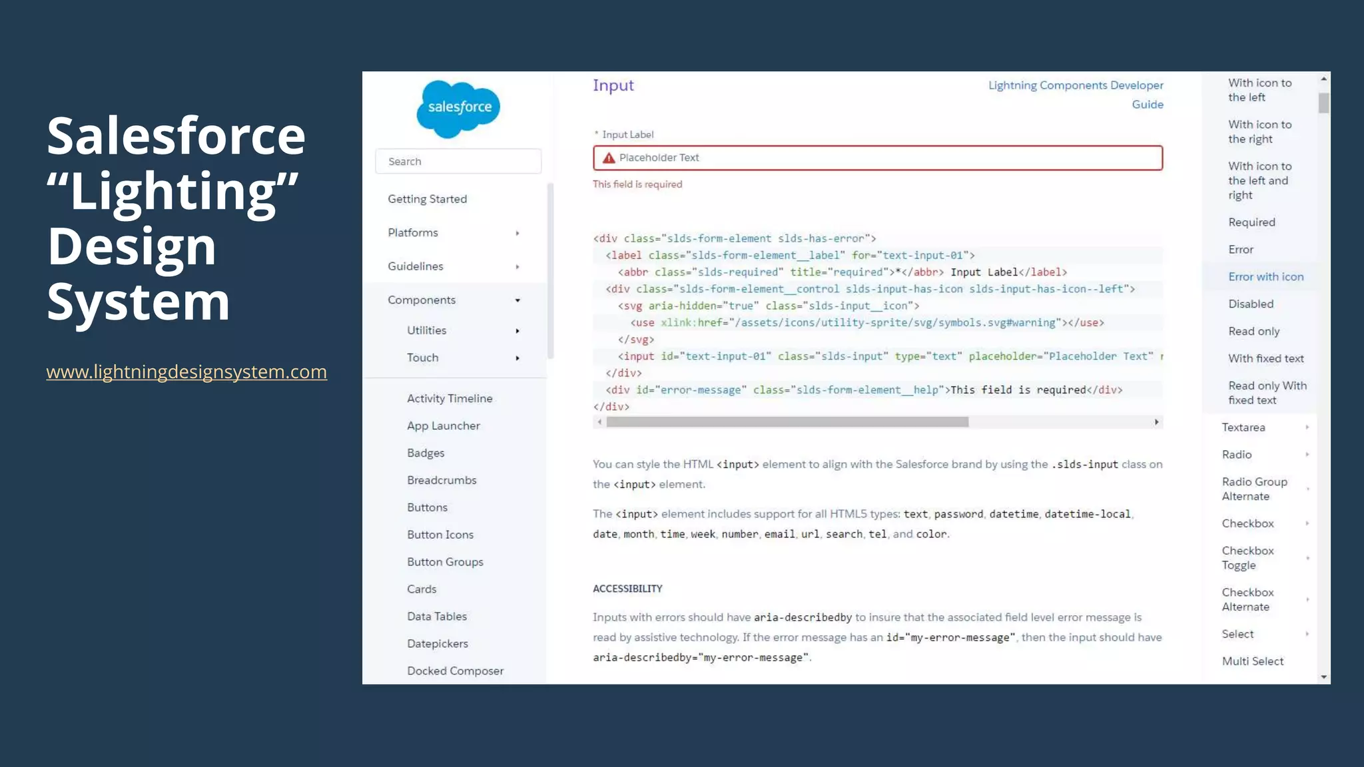Click the warning icon inside the input
The height and width of the screenshot is (767, 1364).
point(609,158)
